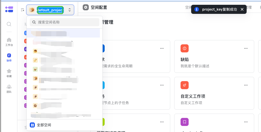The image size is (261, 132).
Task: Dismiss the project_key复制成功 toast
Action: coord(242,9)
